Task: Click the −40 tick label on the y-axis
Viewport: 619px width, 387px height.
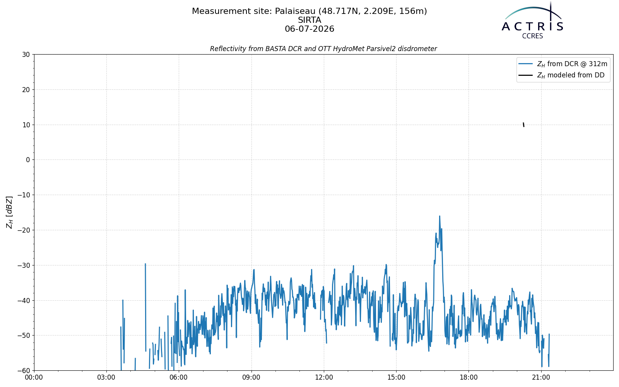Action: (x=23, y=301)
